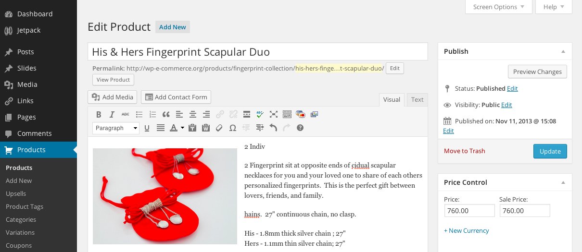Open the text color picker arrow
This screenshot has height=252, width=582.
pos(182,128)
